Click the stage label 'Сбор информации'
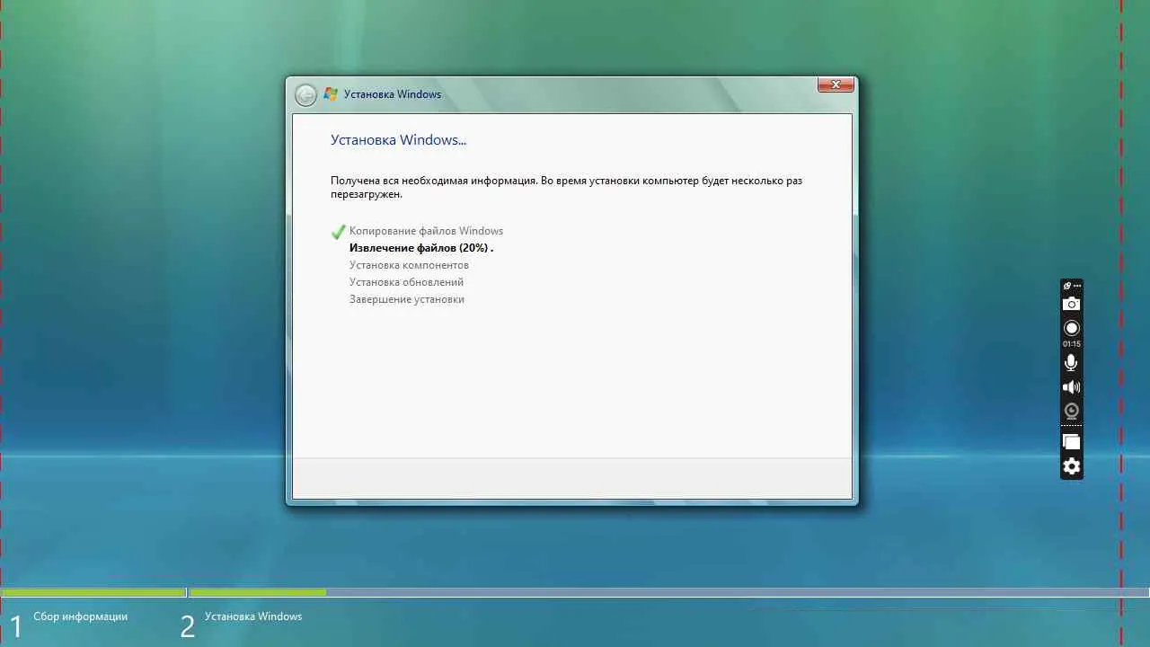Image resolution: width=1150 pixels, height=647 pixels. pyautogui.click(x=81, y=616)
